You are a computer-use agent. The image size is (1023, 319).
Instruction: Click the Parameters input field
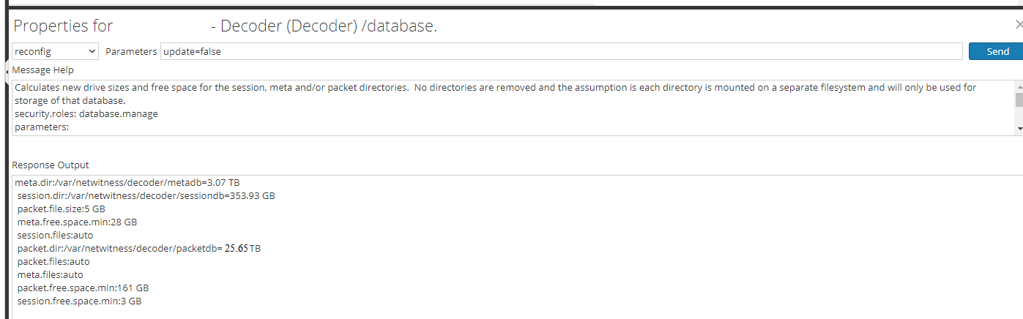(561, 51)
